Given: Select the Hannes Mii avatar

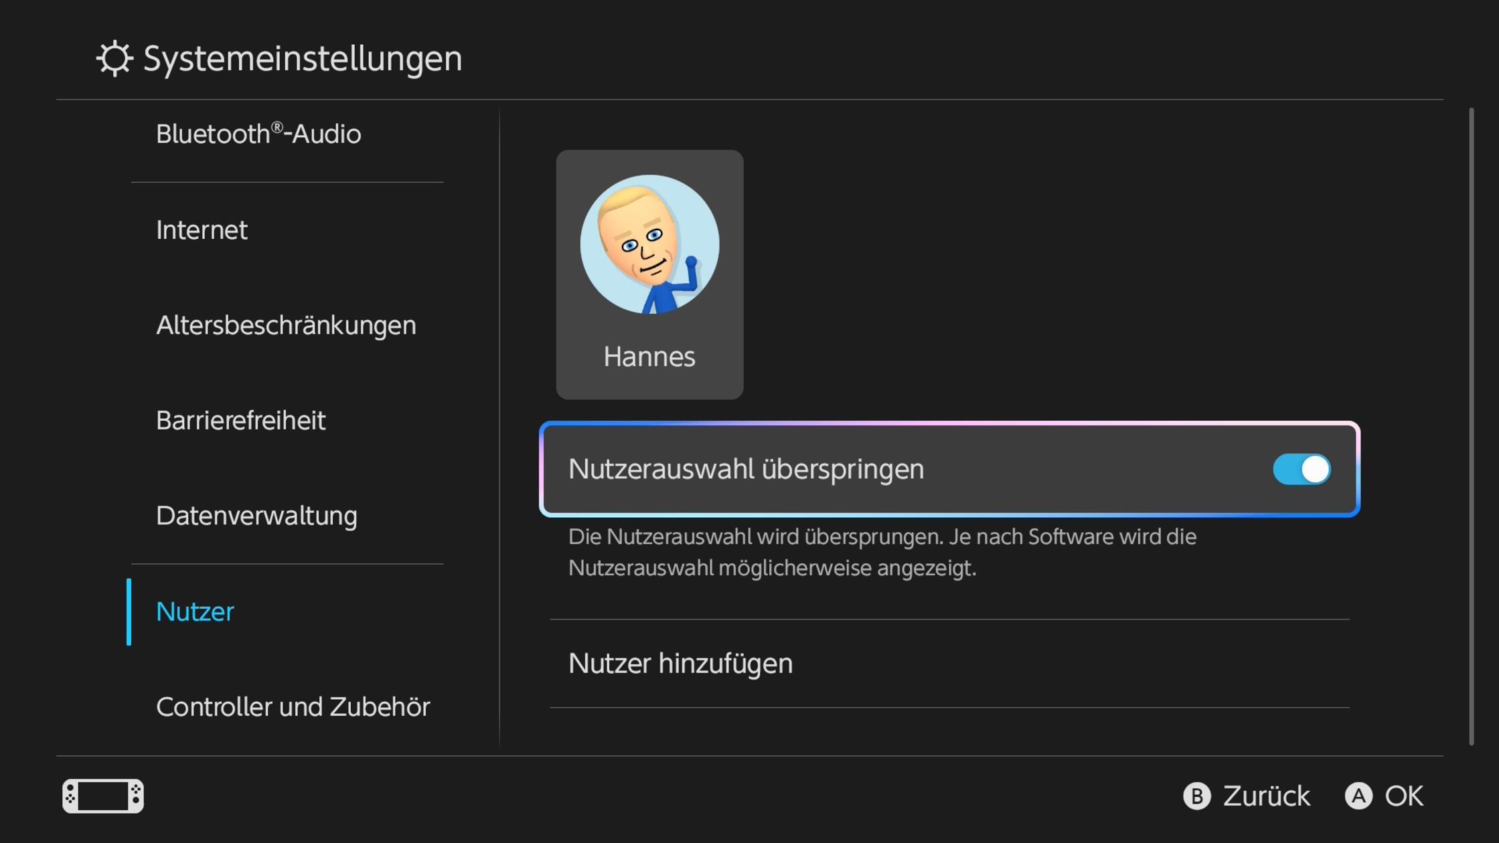Looking at the screenshot, I should point(649,246).
